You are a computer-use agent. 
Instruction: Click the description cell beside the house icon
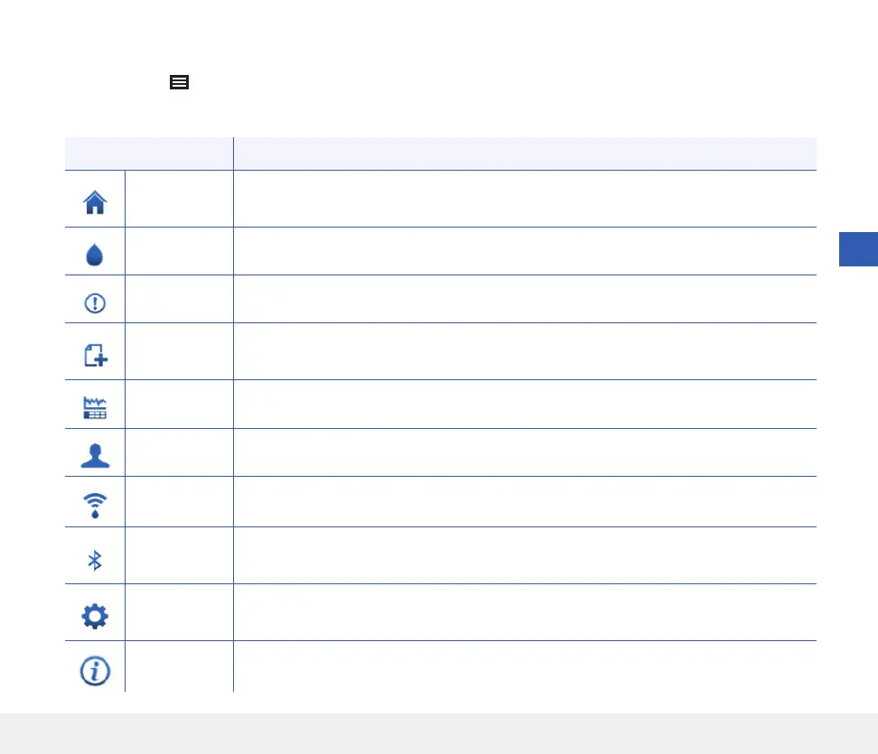(x=524, y=199)
